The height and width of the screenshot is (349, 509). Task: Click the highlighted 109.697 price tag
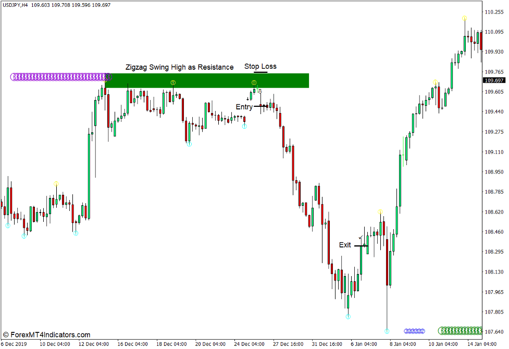[493, 80]
